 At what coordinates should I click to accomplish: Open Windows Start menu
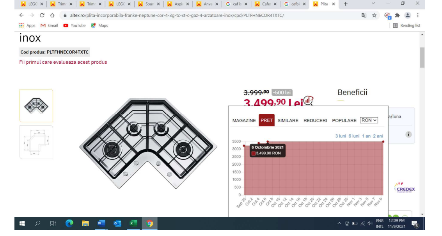tap(22, 223)
